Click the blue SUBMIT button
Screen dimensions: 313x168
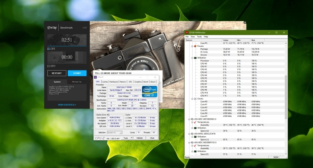click(77, 73)
